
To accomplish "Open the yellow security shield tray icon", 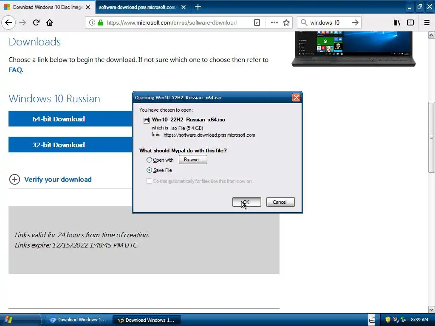I will pyautogui.click(x=388, y=320).
